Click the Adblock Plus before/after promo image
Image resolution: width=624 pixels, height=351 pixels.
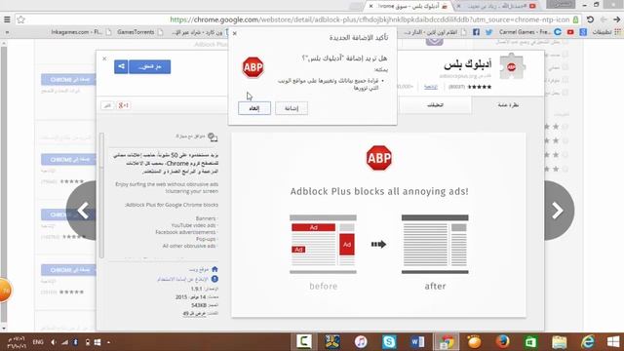[x=378, y=225]
